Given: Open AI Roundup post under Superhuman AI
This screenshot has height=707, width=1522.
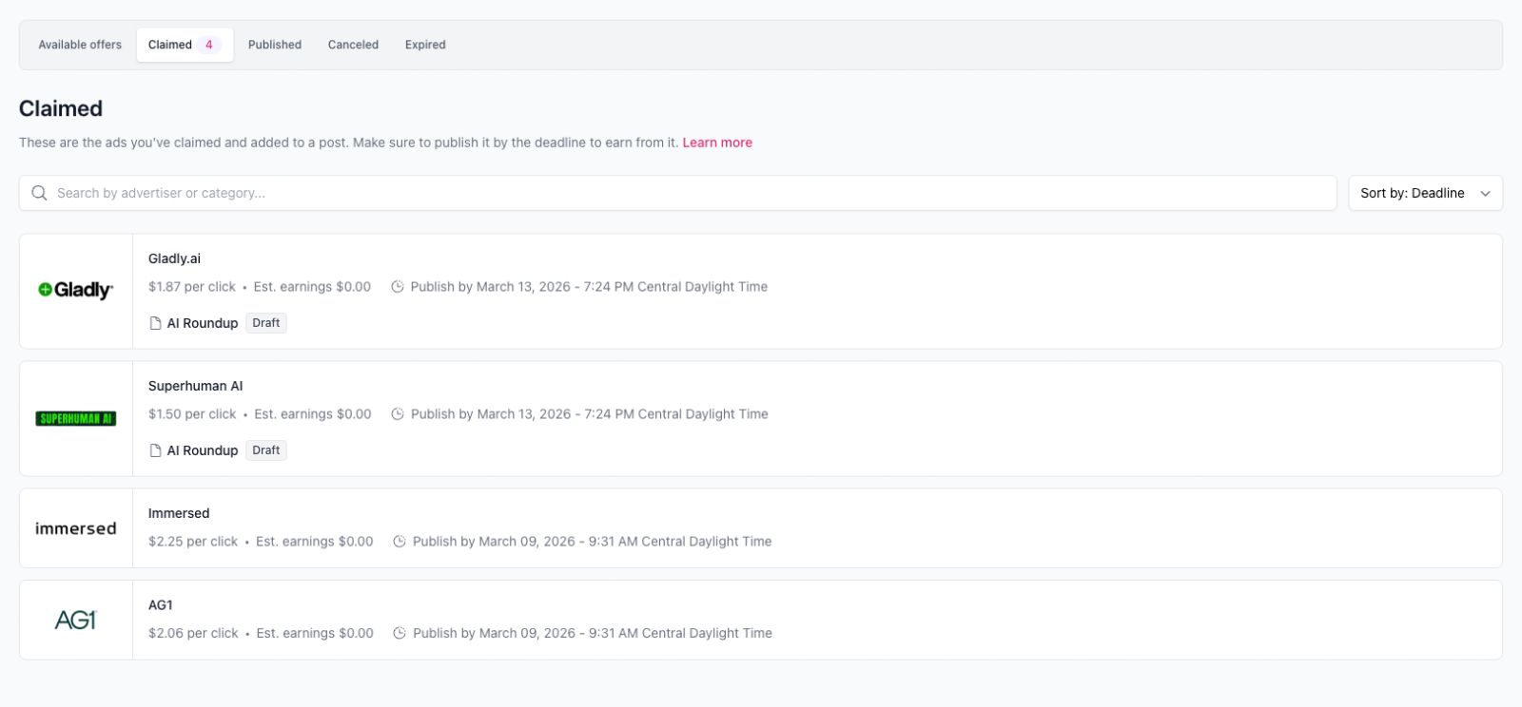Looking at the screenshot, I should [x=203, y=450].
